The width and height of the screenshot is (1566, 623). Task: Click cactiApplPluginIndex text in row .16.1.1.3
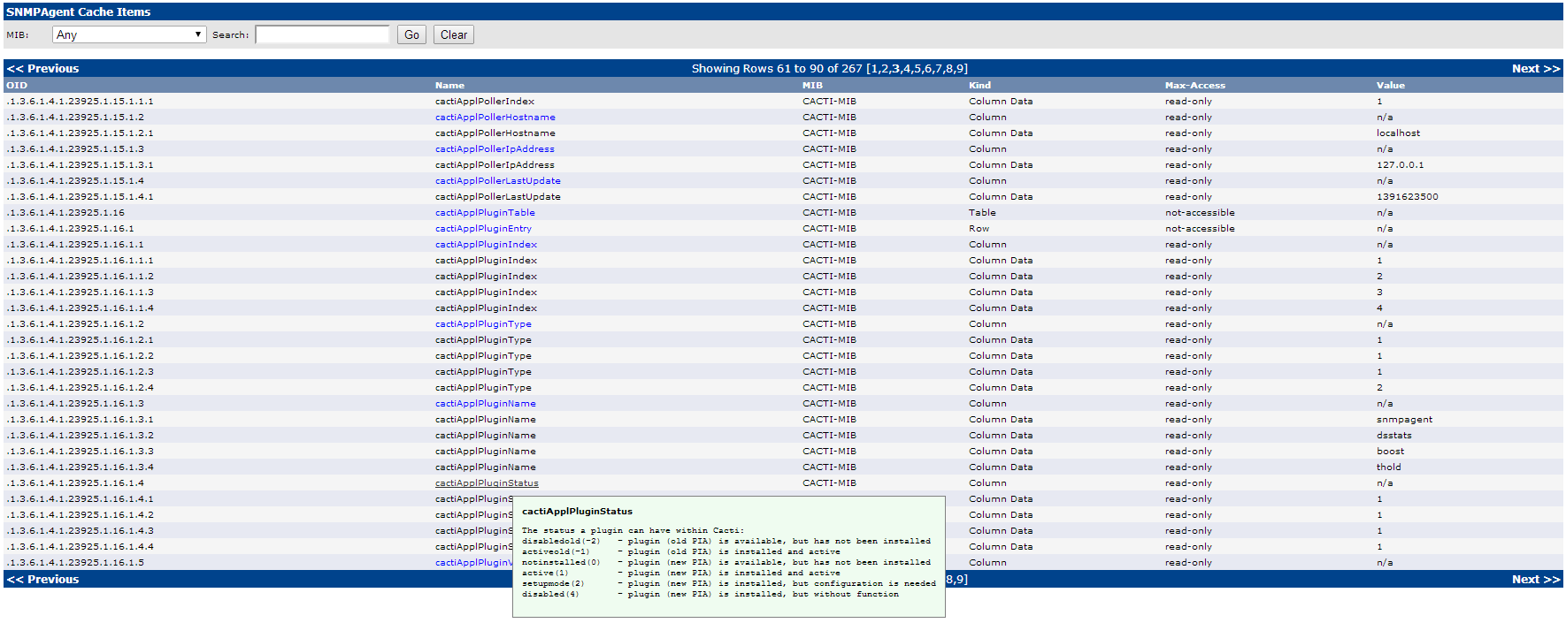(486, 293)
